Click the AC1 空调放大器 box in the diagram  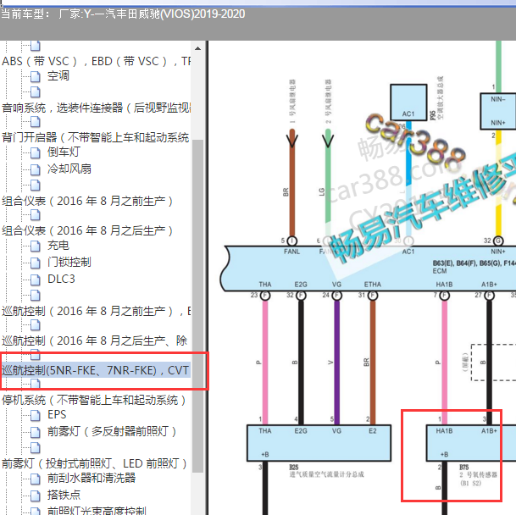408,102
